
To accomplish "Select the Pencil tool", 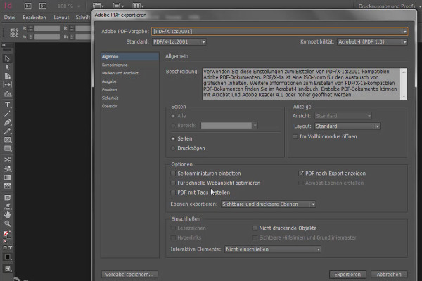I will (x=7, y=131).
